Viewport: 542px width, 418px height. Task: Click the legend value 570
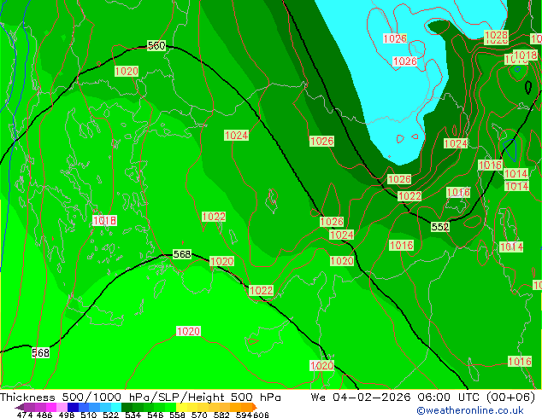(198, 415)
